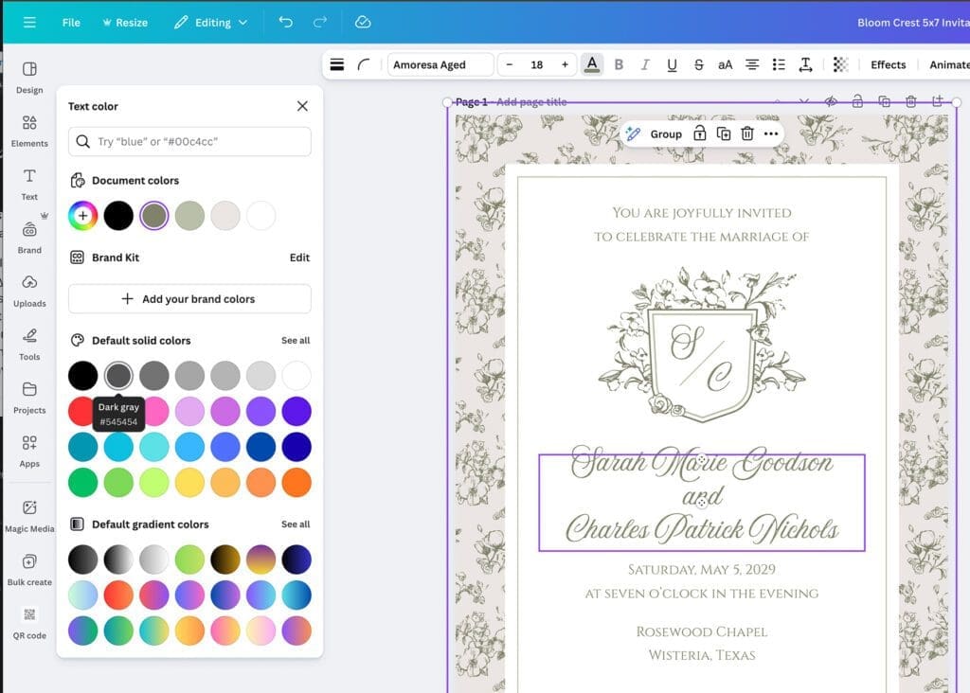Image resolution: width=970 pixels, height=693 pixels.
Task: Open the Amoresa Aged font dropdown
Action: [x=440, y=64]
